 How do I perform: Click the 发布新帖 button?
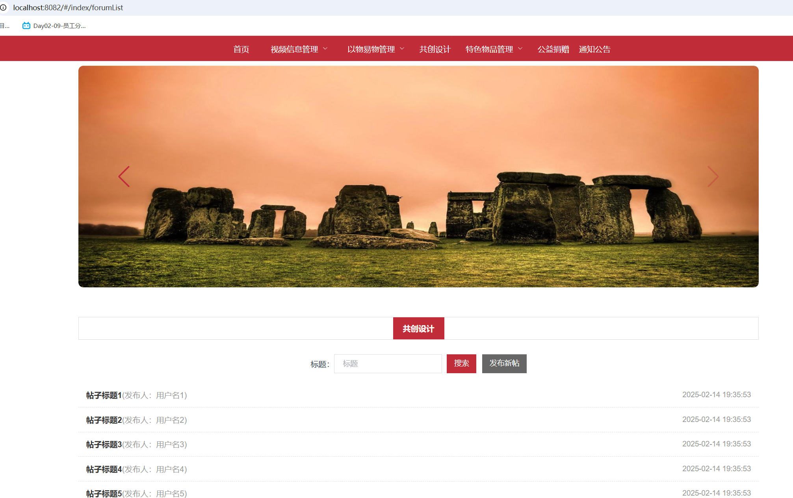tap(504, 363)
